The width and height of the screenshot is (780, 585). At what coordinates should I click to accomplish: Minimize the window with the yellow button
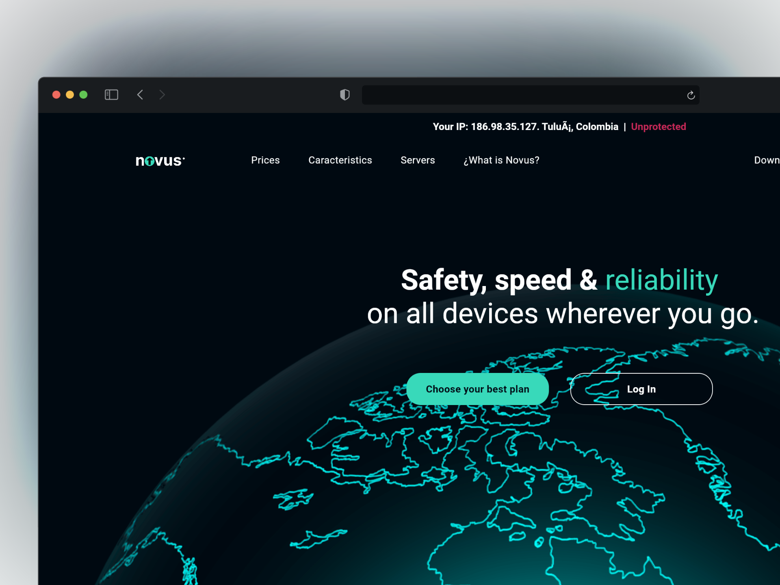pos(70,95)
